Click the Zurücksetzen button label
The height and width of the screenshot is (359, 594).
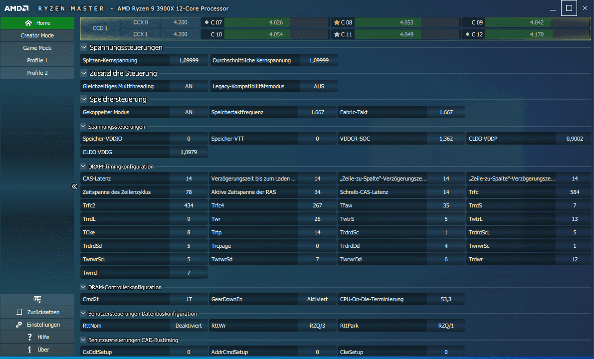point(43,312)
